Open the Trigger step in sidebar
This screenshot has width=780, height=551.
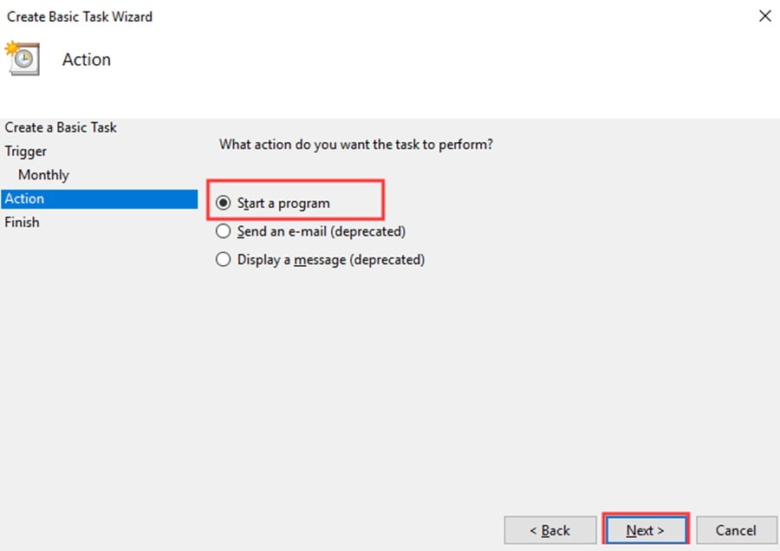click(x=26, y=151)
